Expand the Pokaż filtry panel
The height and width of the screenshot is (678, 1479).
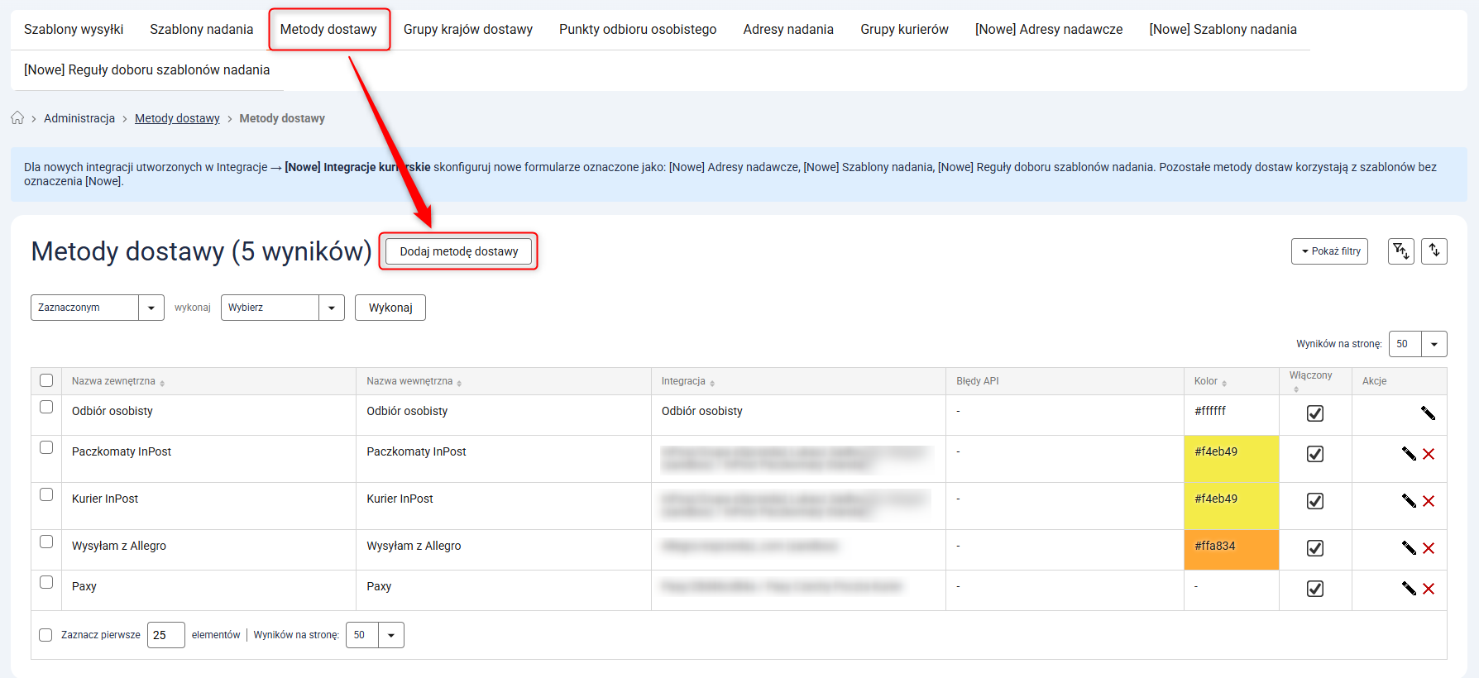1329,251
